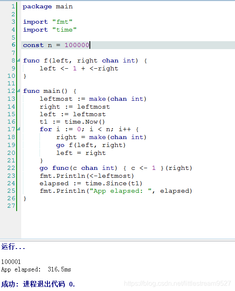Screen dimensions: 235x291
Task: Collapse the func f fold marker
Action: coord(19,60)
